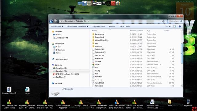Screen dimensions: 197x111
Task: Select Computer in the navigation pane
Action: click(58, 65)
